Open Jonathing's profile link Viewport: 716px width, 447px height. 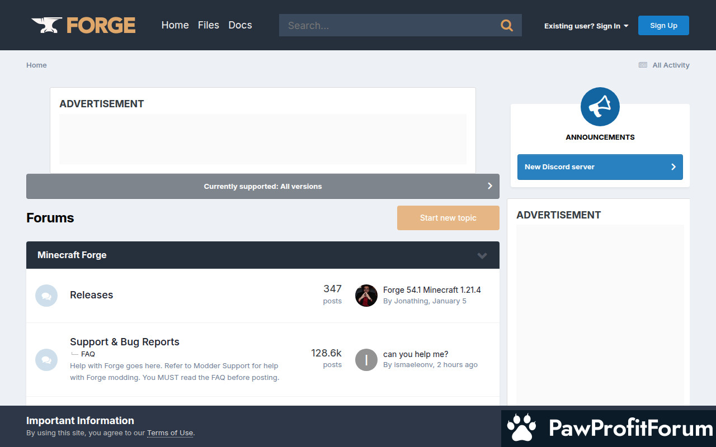point(411,301)
